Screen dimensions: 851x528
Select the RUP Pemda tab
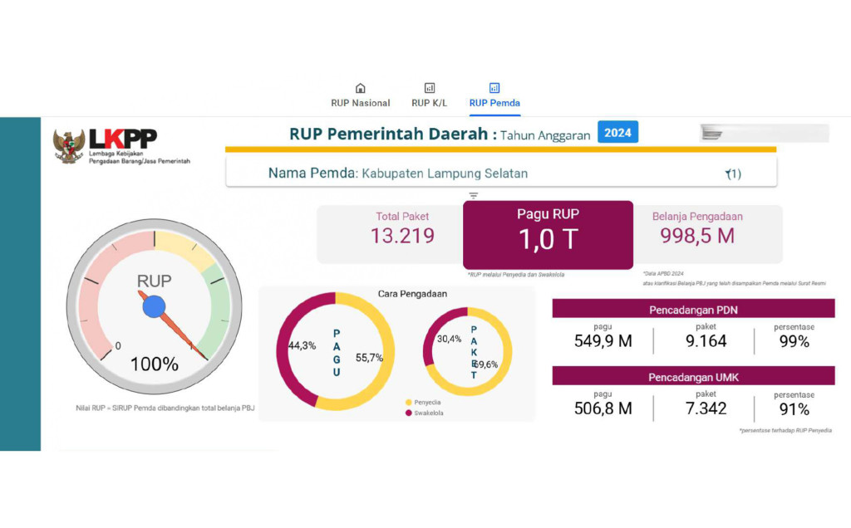tap(494, 103)
